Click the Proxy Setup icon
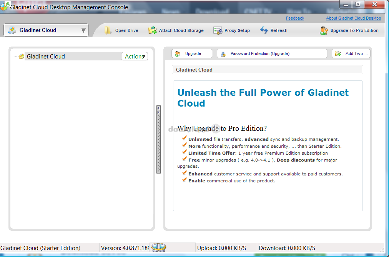 point(218,30)
